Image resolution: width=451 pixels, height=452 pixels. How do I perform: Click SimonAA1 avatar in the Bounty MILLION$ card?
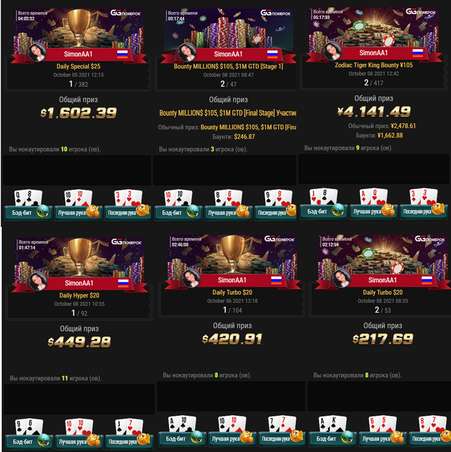pos(187,53)
